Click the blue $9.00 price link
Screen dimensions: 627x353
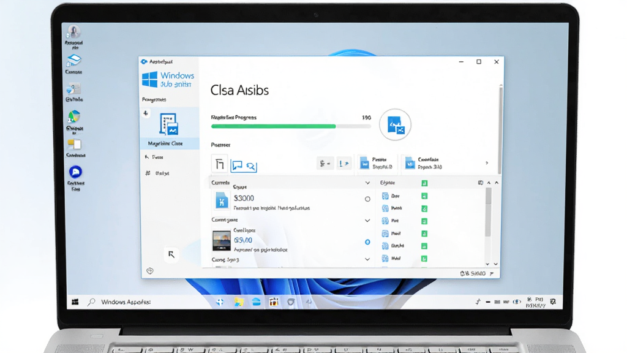pos(243,240)
